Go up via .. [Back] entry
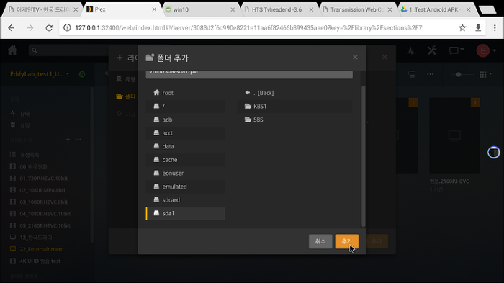The width and height of the screenshot is (504, 283). click(294, 93)
